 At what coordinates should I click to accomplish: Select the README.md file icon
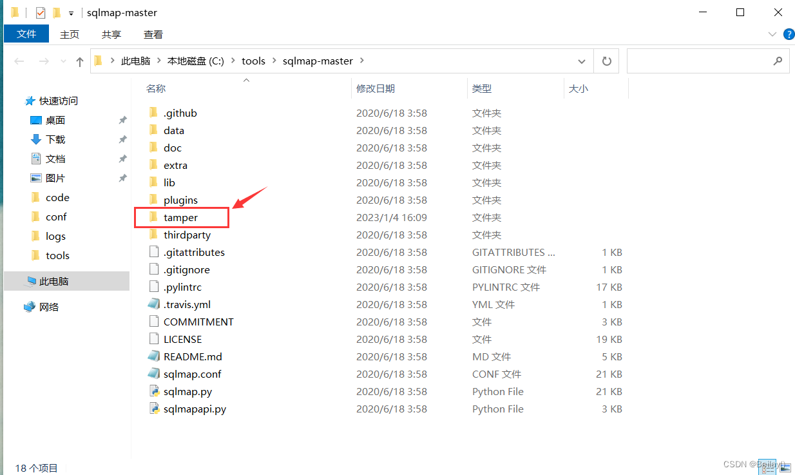click(153, 356)
